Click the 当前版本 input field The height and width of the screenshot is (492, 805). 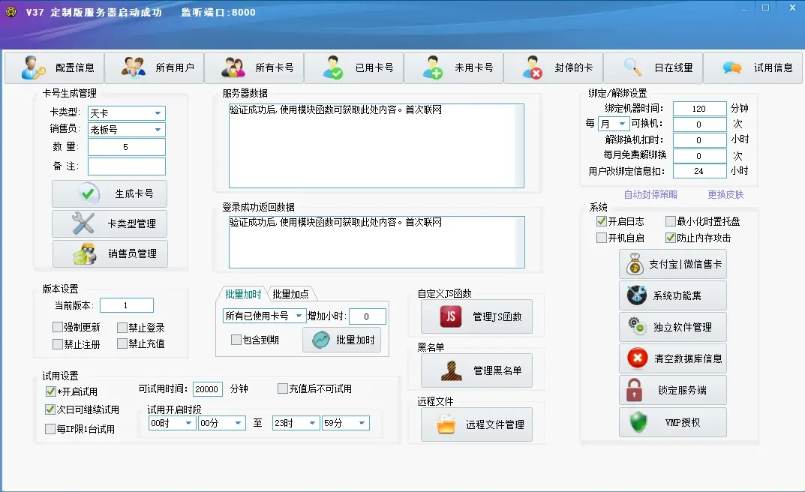pyautogui.click(x=126, y=305)
